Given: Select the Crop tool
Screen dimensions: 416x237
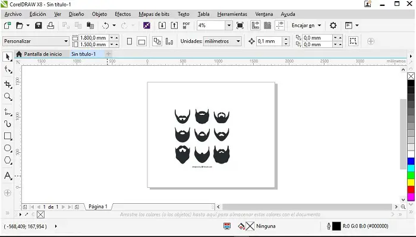Looking at the screenshot, I should click(x=8, y=84).
